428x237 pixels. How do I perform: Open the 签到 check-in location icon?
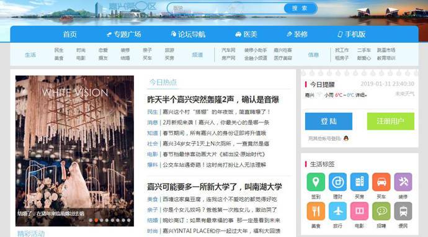pyautogui.click(x=316, y=182)
